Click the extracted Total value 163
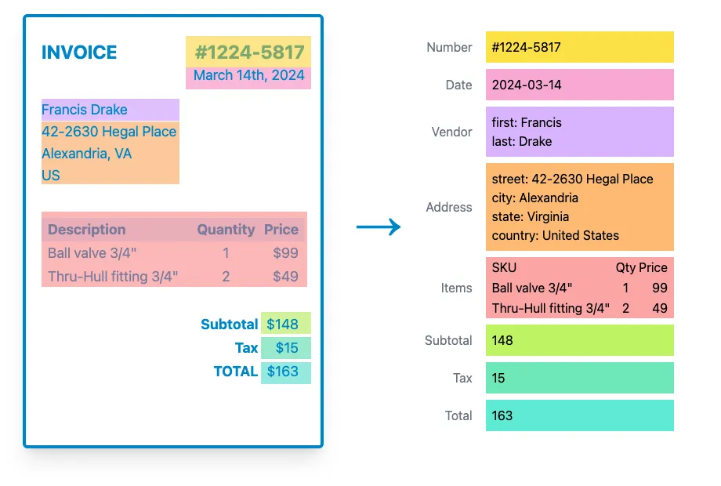 click(579, 415)
